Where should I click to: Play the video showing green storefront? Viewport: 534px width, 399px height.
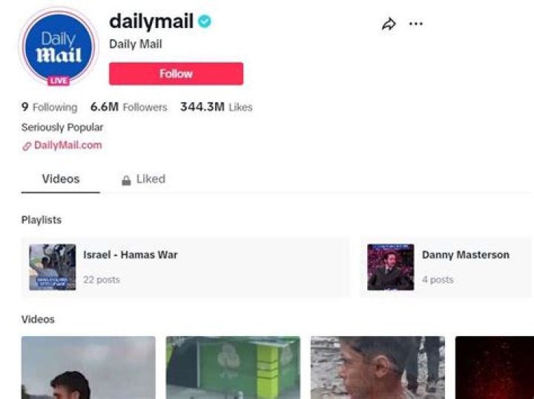[233, 367]
